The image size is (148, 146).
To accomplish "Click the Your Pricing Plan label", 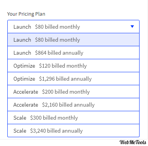I will [26, 14].
